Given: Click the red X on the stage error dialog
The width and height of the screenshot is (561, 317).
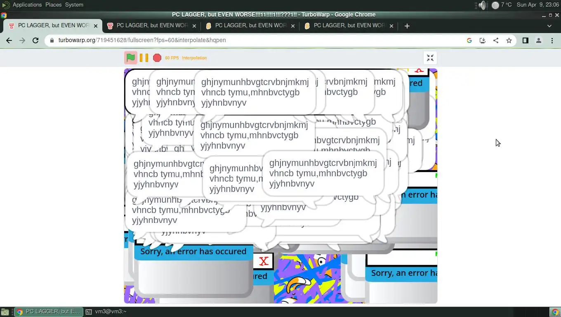Looking at the screenshot, I should 264,261.
